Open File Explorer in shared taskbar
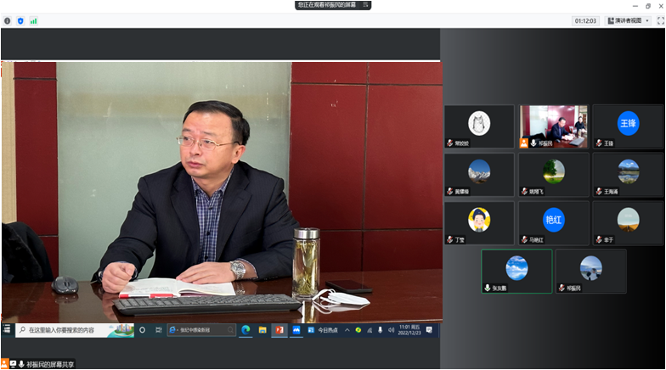 [x=262, y=329]
